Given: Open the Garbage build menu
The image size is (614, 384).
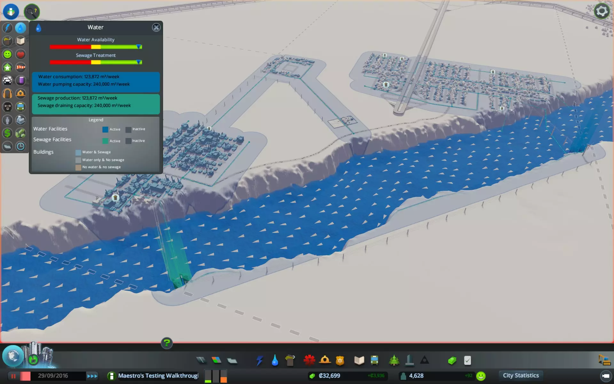Looking at the screenshot, I should (x=290, y=360).
